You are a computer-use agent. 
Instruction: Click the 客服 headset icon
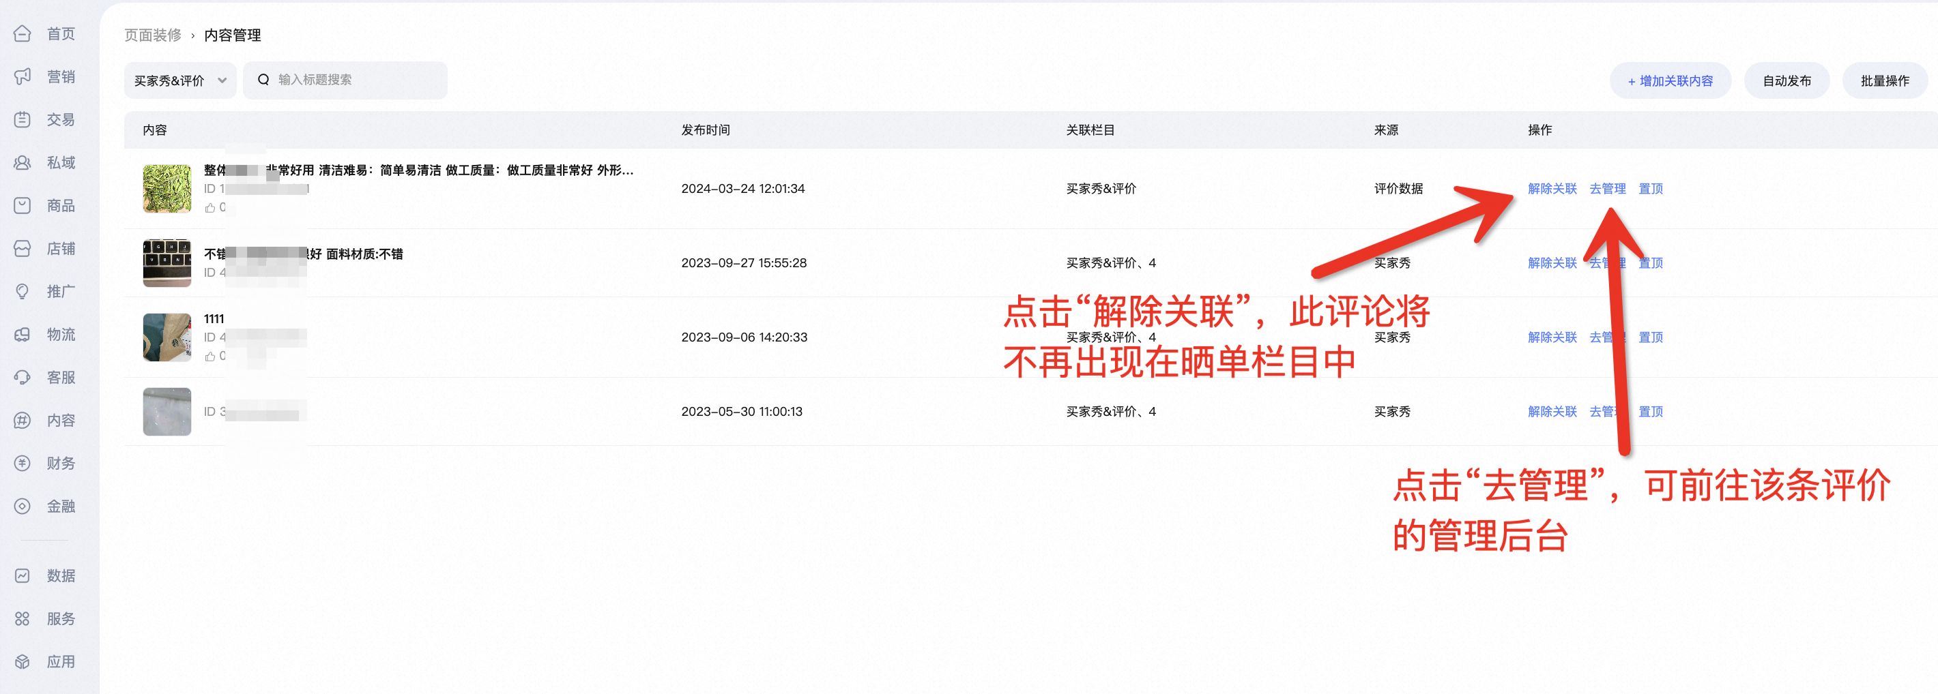pos(23,377)
